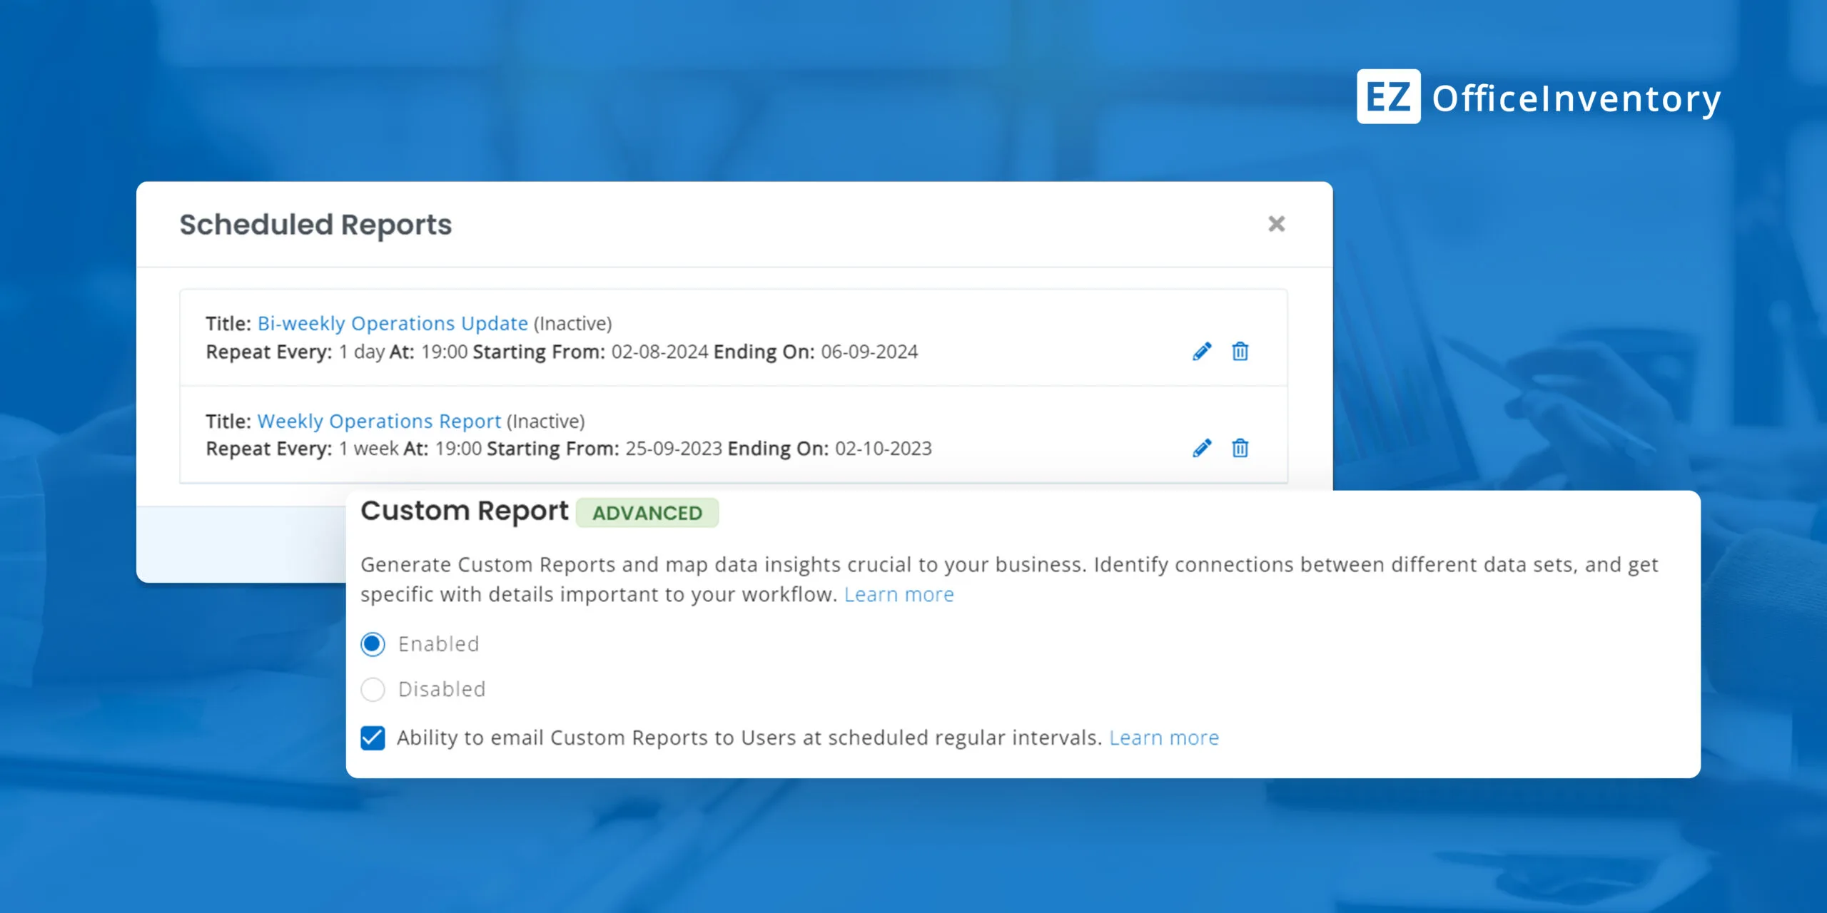1827x913 pixels.
Task: Delete the Bi-weekly Operations Update schedule
Action: coord(1240,351)
